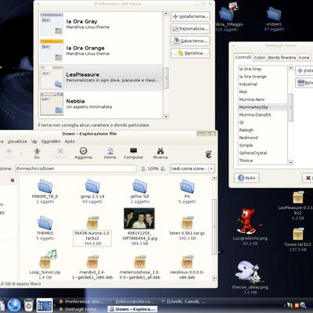Click Salva tema button

(x=190, y=41)
